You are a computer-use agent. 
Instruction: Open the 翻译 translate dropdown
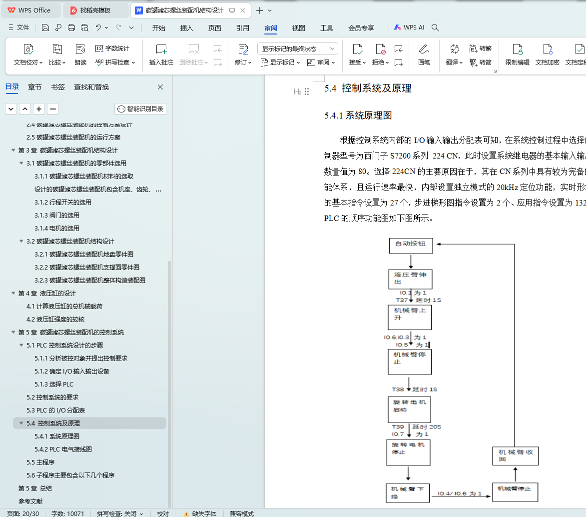(x=454, y=54)
